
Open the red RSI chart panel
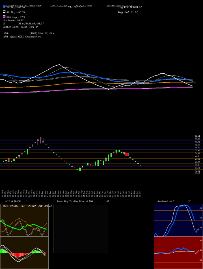tap(178, 253)
